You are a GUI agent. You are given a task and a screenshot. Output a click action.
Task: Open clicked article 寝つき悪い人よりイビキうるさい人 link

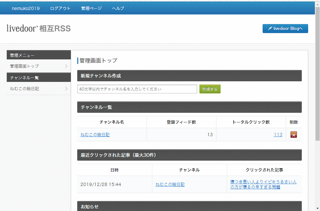[263, 184]
